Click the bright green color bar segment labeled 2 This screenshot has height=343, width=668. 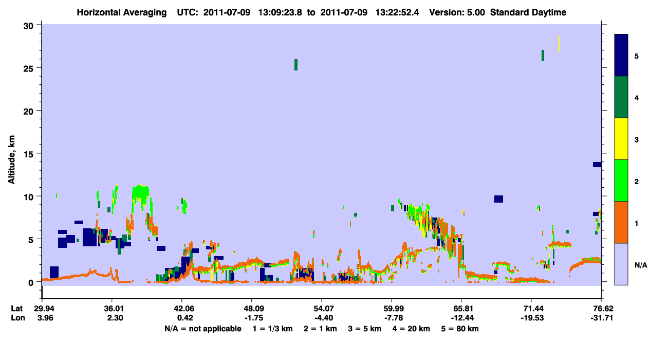[x=621, y=180]
